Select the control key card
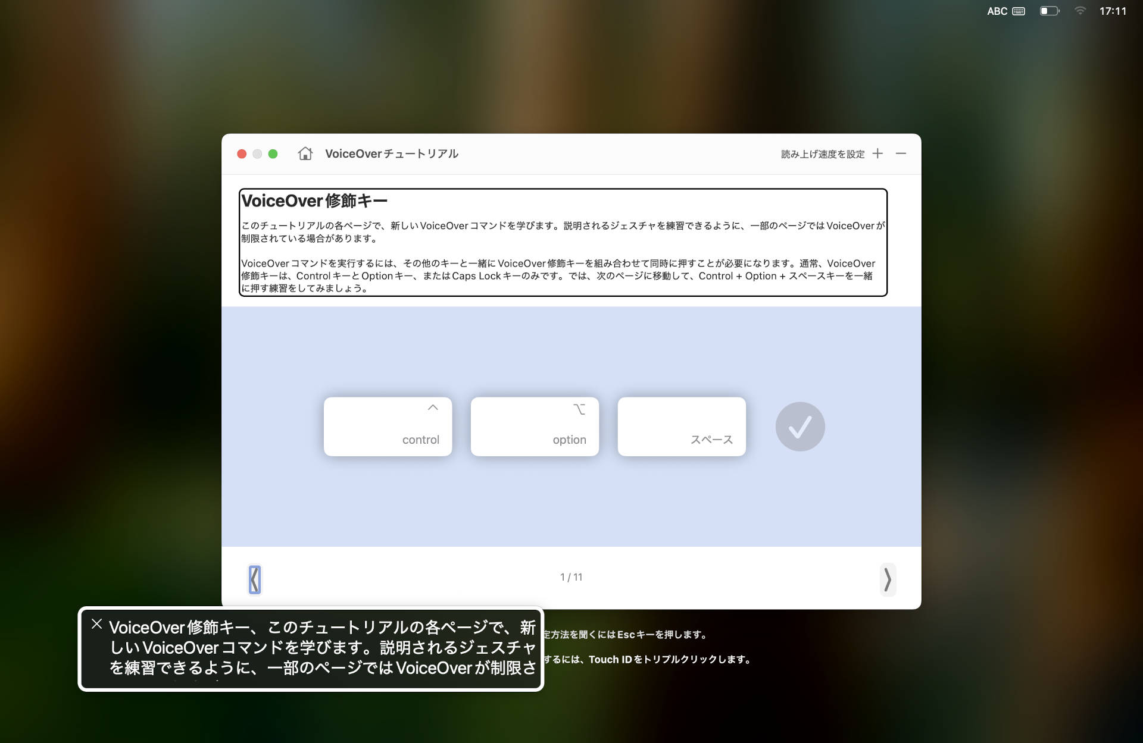This screenshot has height=743, width=1143. [388, 426]
